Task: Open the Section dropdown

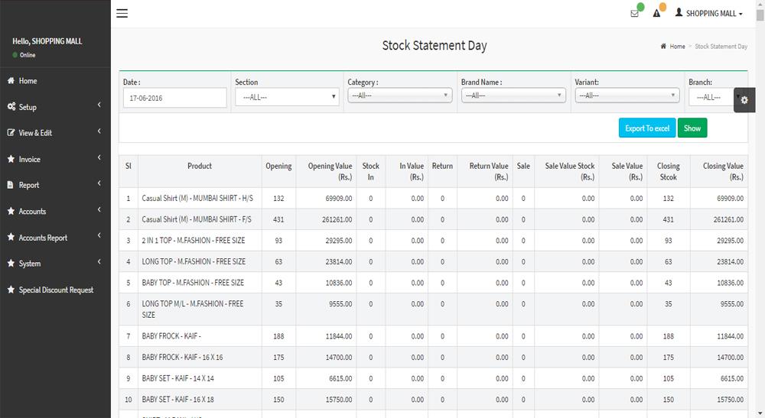Action: pos(287,97)
